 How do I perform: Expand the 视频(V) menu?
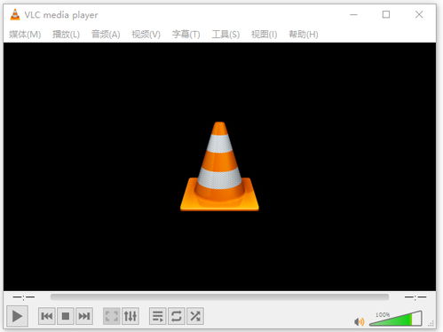pyautogui.click(x=146, y=35)
